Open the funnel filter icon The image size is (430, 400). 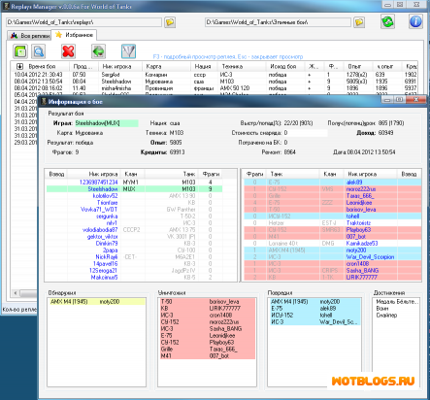[128, 51]
